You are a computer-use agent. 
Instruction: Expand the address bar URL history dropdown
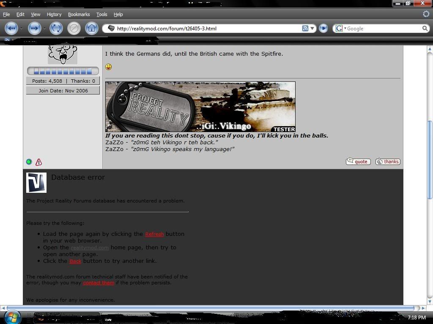(x=312, y=28)
